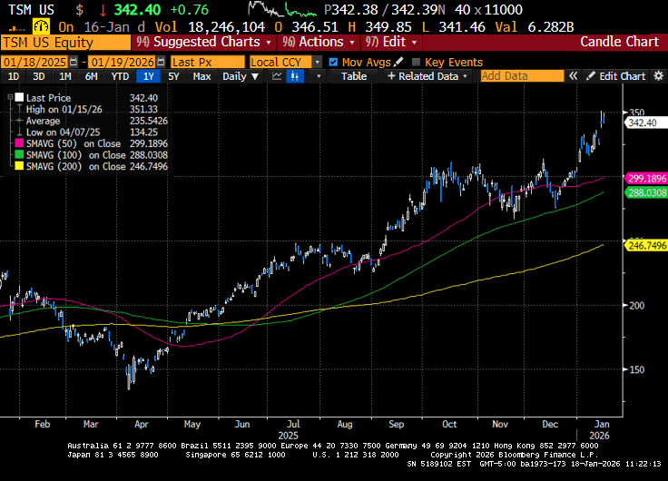
Task: Enable the Key Events checkbox
Action: click(x=417, y=62)
